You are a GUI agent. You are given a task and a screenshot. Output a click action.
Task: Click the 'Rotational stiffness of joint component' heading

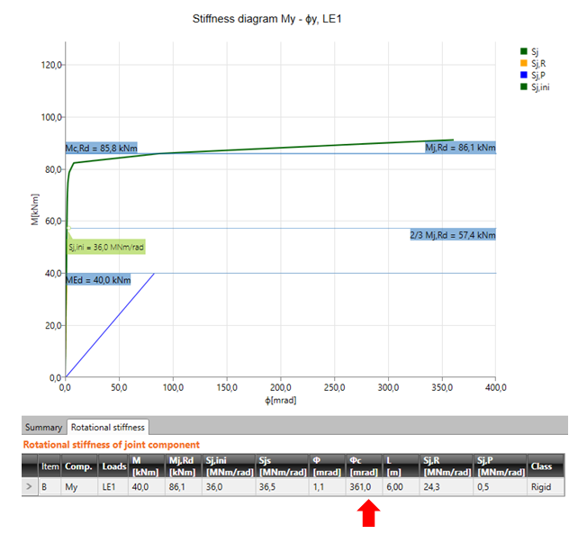(112, 444)
